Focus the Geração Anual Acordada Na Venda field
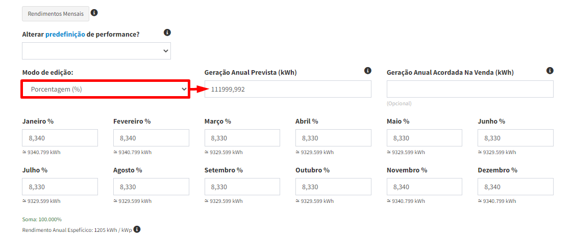 click(x=470, y=90)
